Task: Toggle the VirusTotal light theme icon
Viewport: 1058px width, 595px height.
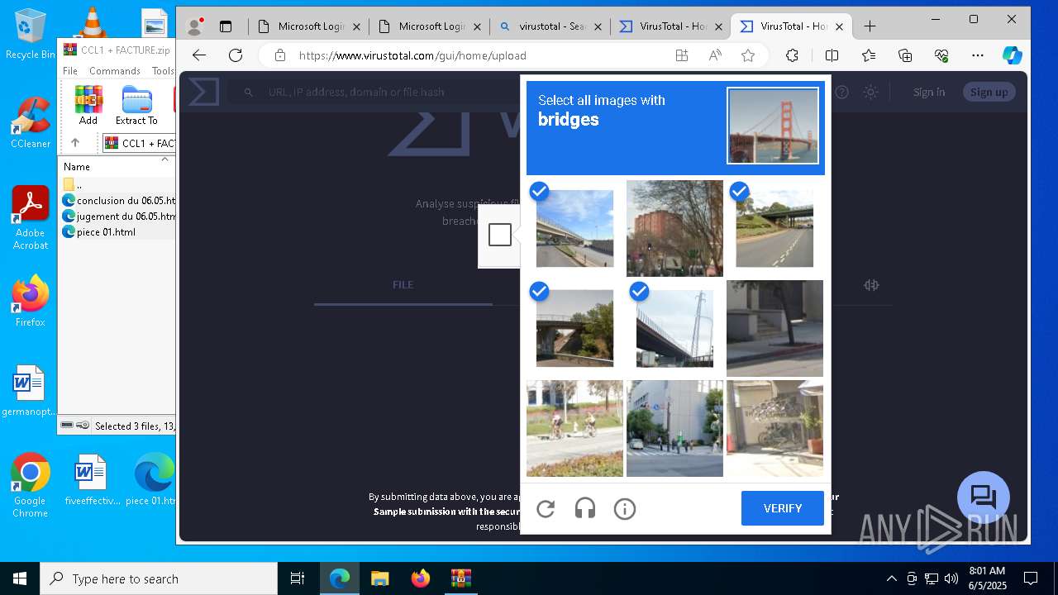Action: pyautogui.click(x=870, y=92)
